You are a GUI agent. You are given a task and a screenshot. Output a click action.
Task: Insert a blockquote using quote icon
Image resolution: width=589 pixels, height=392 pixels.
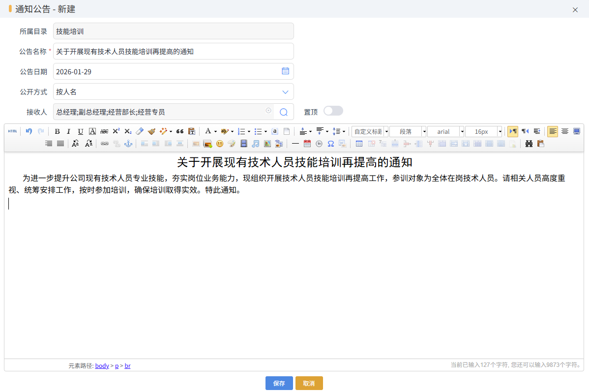tap(180, 131)
